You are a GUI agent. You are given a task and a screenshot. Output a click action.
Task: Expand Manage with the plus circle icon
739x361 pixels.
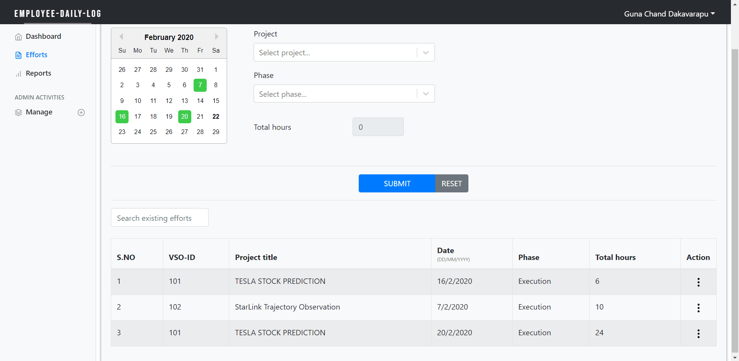tap(81, 113)
